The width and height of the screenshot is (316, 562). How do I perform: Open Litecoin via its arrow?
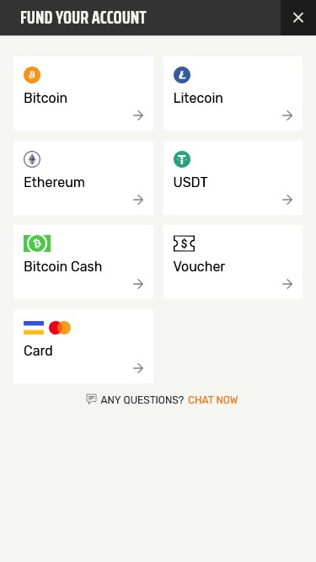287,115
